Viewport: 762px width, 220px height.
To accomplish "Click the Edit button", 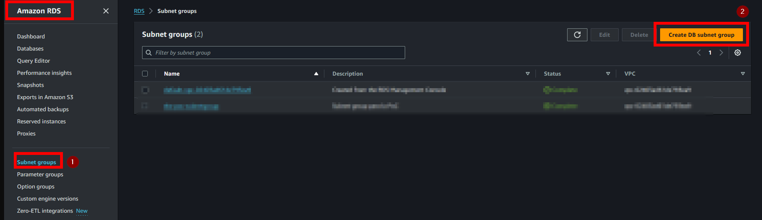I will tap(604, 35).
